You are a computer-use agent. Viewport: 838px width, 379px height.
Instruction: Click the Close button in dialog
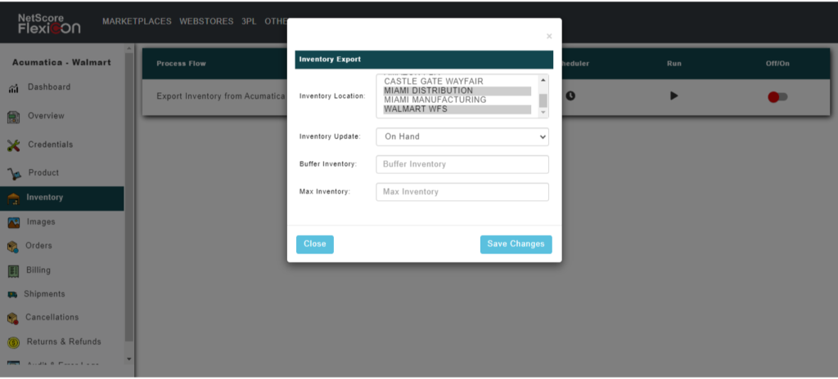[314, 244]
